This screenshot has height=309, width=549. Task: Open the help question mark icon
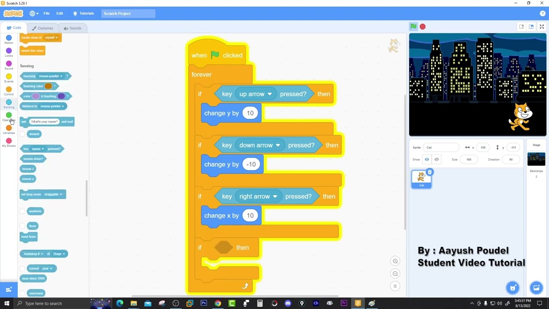tap(543, 13)
